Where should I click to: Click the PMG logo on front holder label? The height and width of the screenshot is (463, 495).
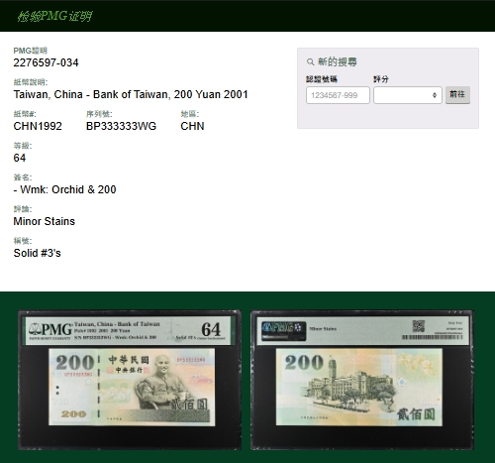pyautogui.click(x=50, y=330)
